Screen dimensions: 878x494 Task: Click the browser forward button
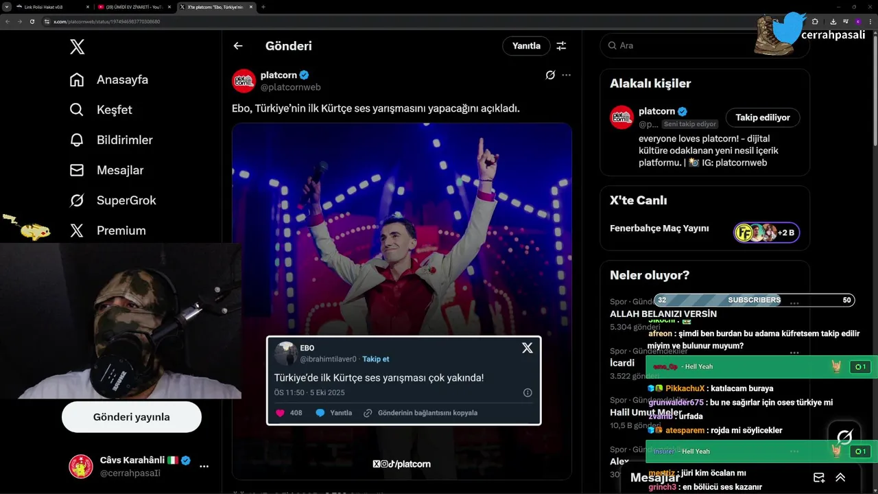point(19,21)
